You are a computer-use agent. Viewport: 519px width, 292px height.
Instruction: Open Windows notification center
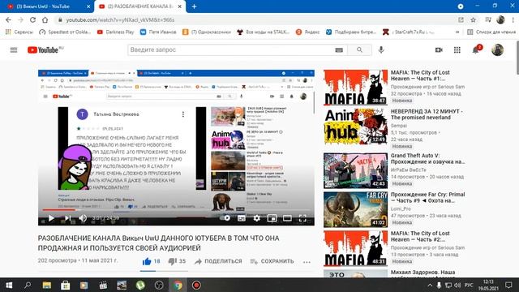point(508,285)
